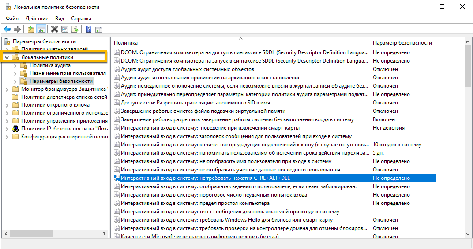This screenshot has width=473, height=249.
Task: Expand the Политики открытого ключа node
Action: pyautogui.click(x=7, y=105)
